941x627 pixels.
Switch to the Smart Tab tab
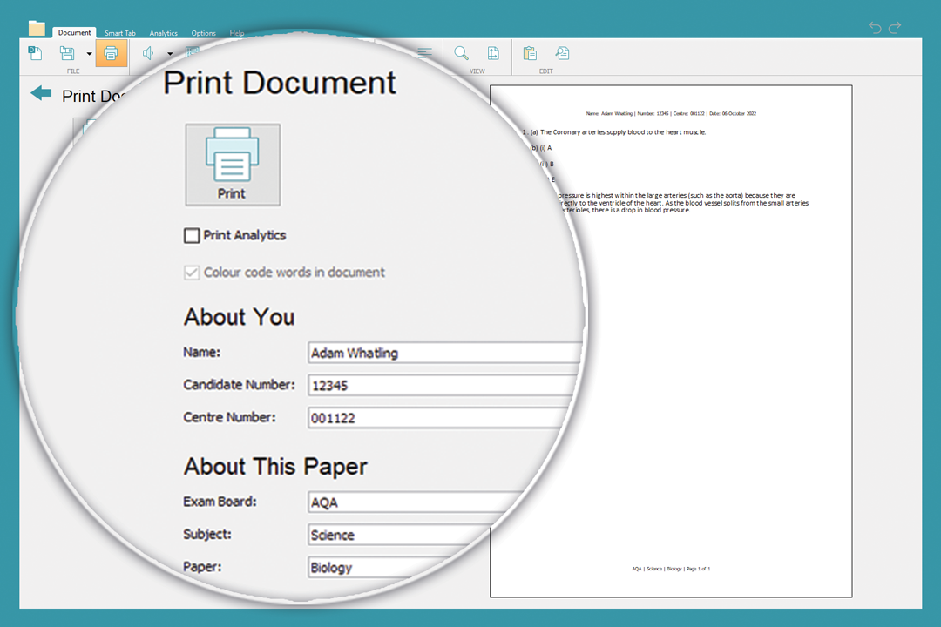[120, 33]
